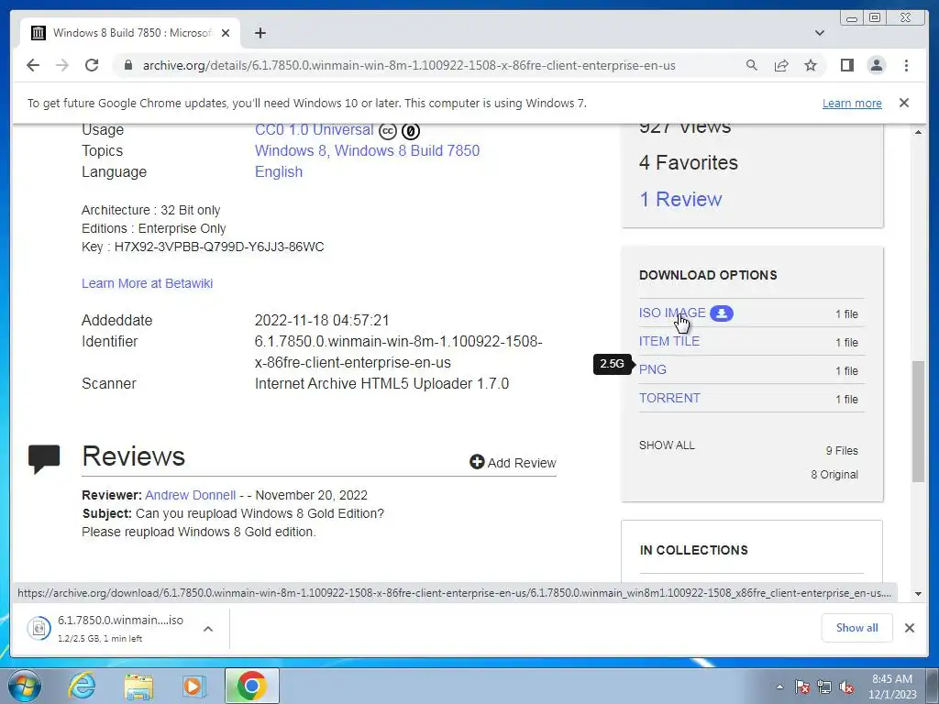This screenshot has height=704, width=939.
Task: Open the zoom magnifier icon in the address bar
Action: (752, 65)
